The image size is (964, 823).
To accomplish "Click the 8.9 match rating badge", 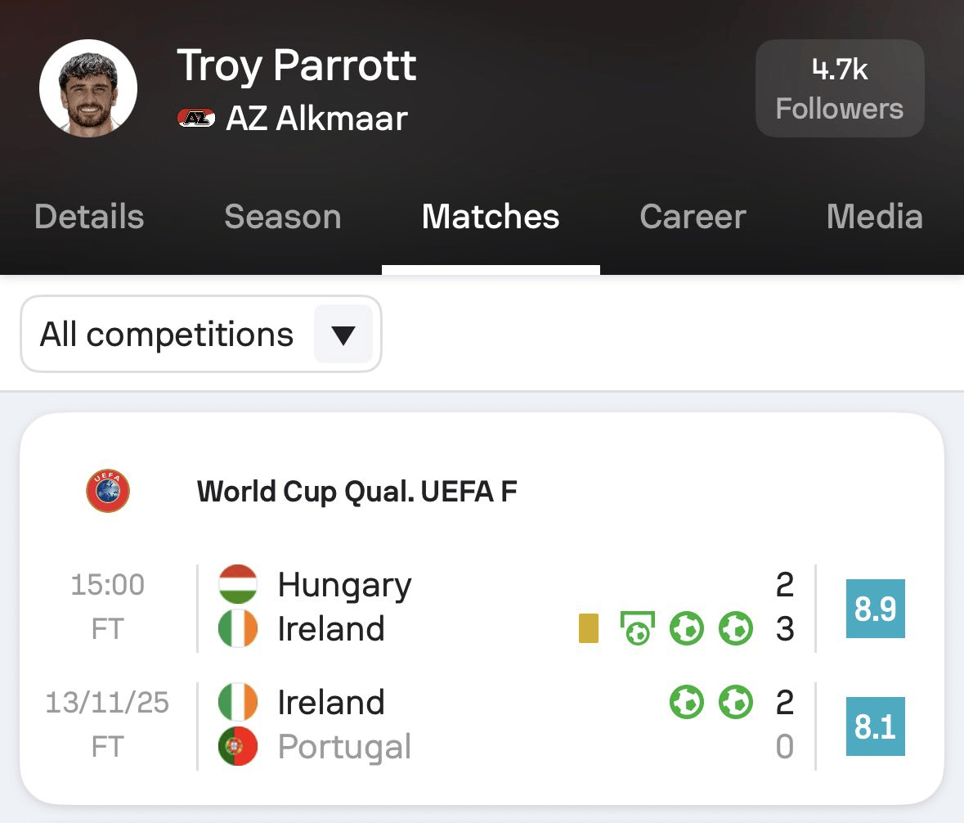I will coord(875,609).
